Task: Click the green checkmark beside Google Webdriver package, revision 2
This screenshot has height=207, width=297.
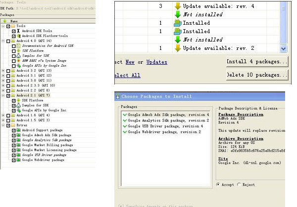Action: click(124, 132)
